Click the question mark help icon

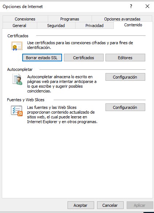coord(131,6)
